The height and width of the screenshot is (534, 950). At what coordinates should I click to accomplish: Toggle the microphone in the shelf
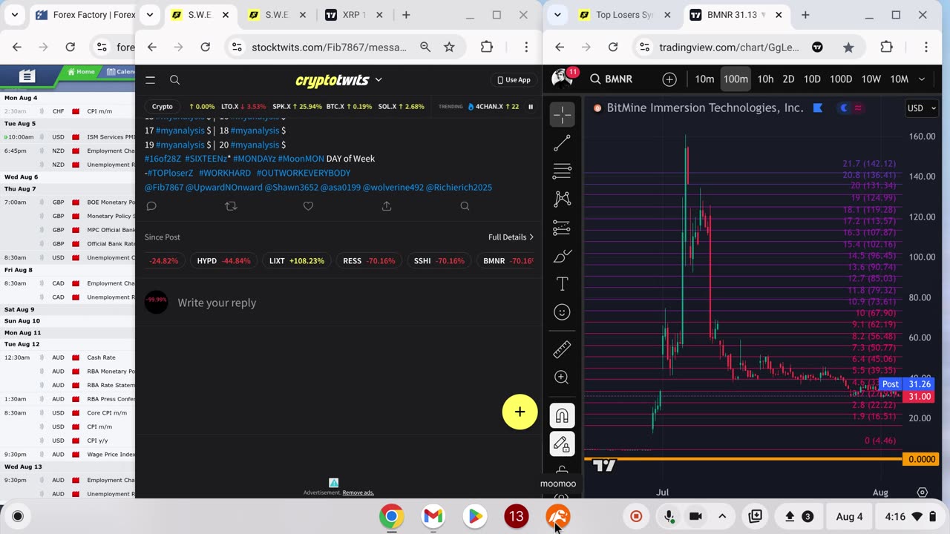669,516
